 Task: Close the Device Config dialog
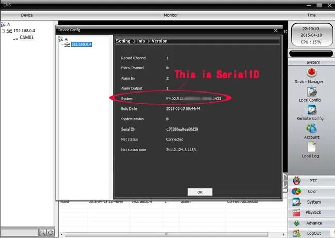pyautogui.click(x=276, y=31)
